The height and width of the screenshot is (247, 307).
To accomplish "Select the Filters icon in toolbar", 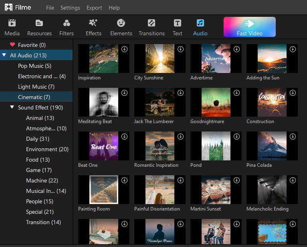I will pos(67,23).
